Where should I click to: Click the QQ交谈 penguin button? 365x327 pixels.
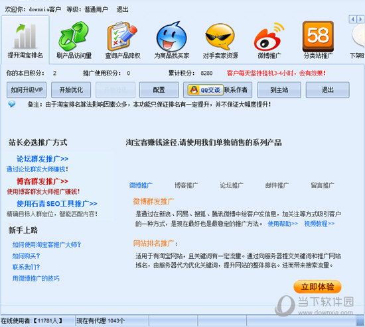[x=205, y=89]
